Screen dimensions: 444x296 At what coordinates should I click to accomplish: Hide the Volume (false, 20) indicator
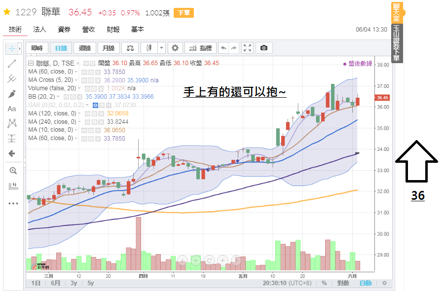88,89
